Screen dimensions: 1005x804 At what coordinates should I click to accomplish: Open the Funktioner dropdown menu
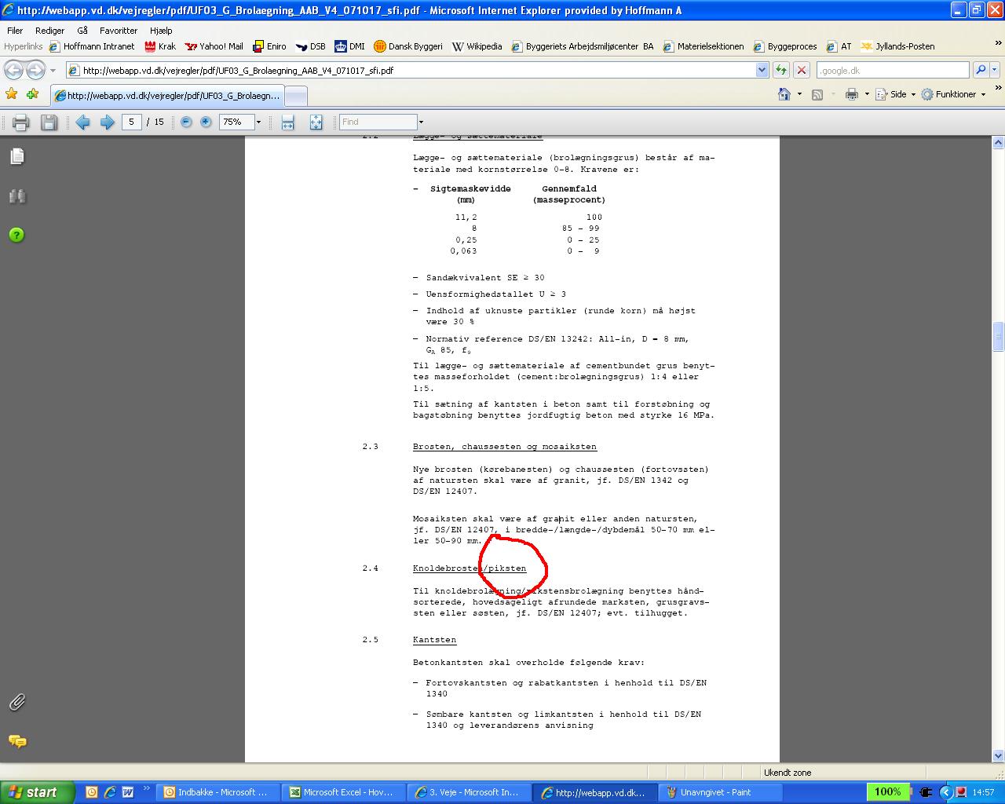pos(955,94)
